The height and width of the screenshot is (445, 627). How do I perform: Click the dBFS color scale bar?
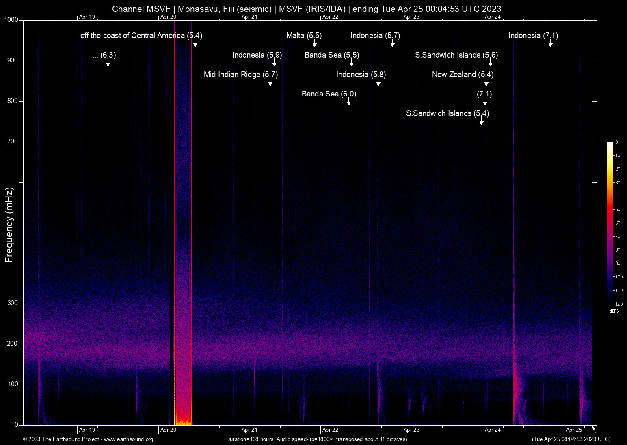610,222
